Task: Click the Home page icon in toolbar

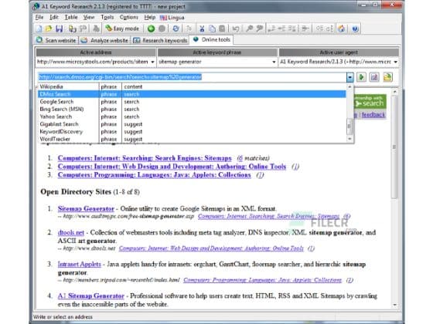Action: point(342,29)
